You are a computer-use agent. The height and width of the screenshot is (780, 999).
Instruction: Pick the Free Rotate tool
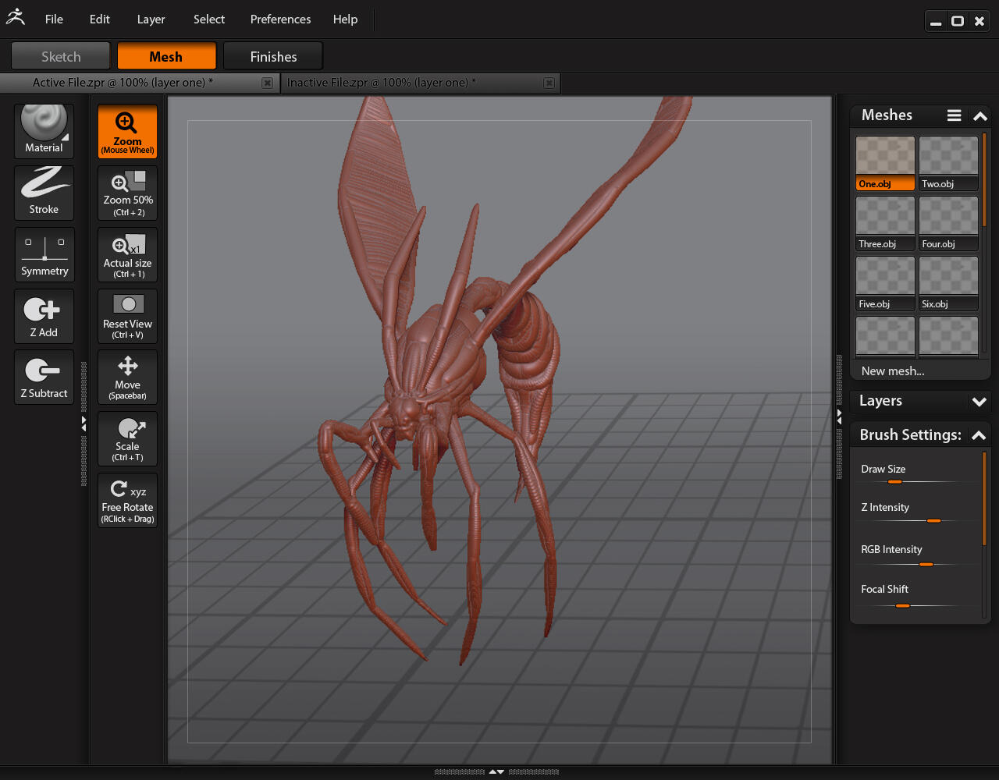[x=127, y=500]
